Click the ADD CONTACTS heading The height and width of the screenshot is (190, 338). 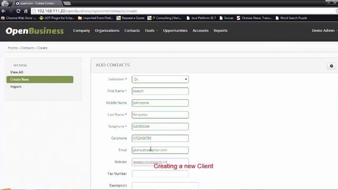tap(112, 65)
